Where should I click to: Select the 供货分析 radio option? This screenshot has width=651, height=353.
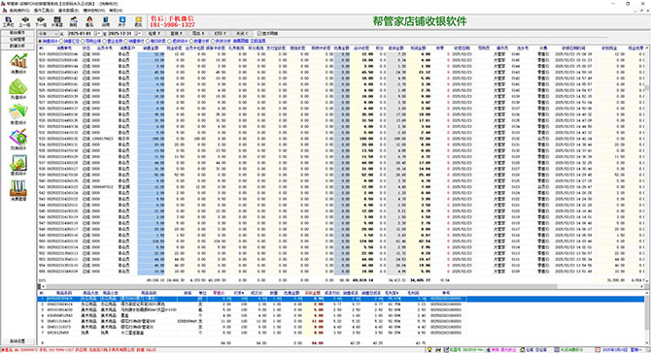pos(221,41)
